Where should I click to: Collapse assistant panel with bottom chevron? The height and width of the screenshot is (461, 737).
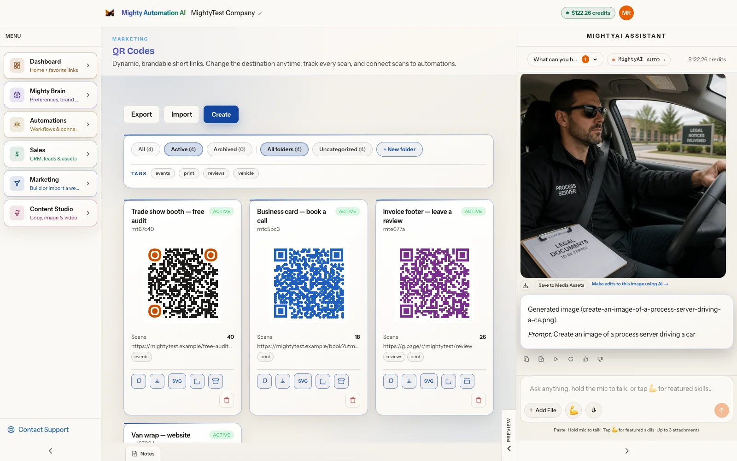(626, 451)
